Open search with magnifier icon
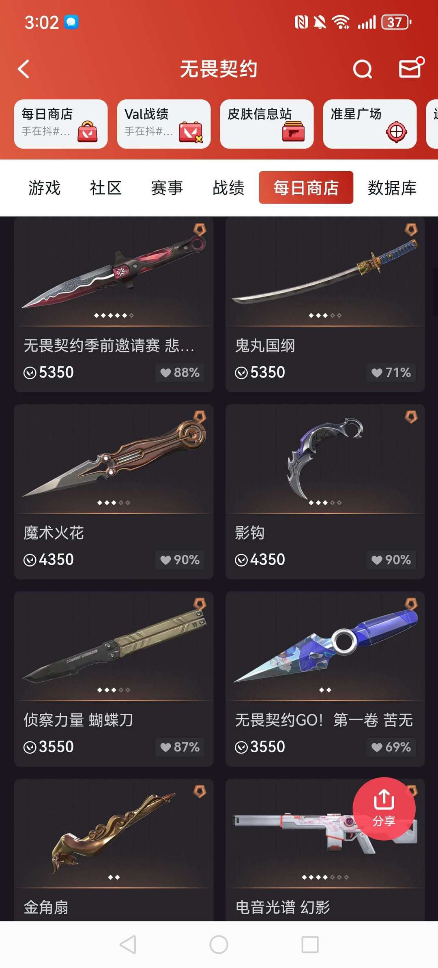 point(362,69)
